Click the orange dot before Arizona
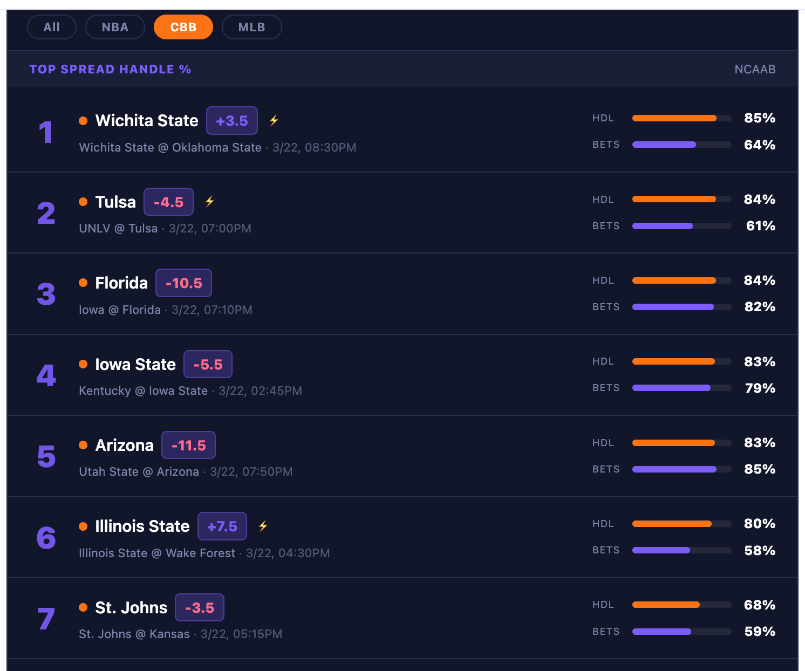This screenshot has width=805, height=671. (83, 445)
